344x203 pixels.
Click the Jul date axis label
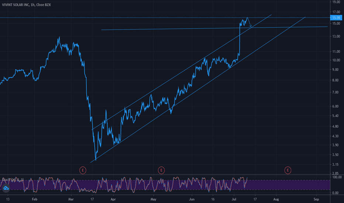coord(234,199)
